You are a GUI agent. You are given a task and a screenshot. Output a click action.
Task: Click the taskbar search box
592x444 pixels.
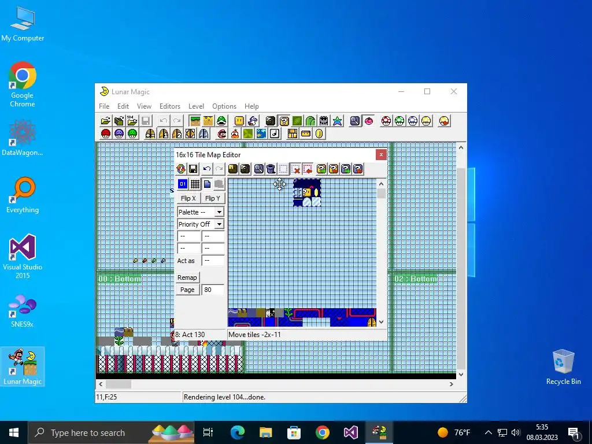(x=112, y=432)
